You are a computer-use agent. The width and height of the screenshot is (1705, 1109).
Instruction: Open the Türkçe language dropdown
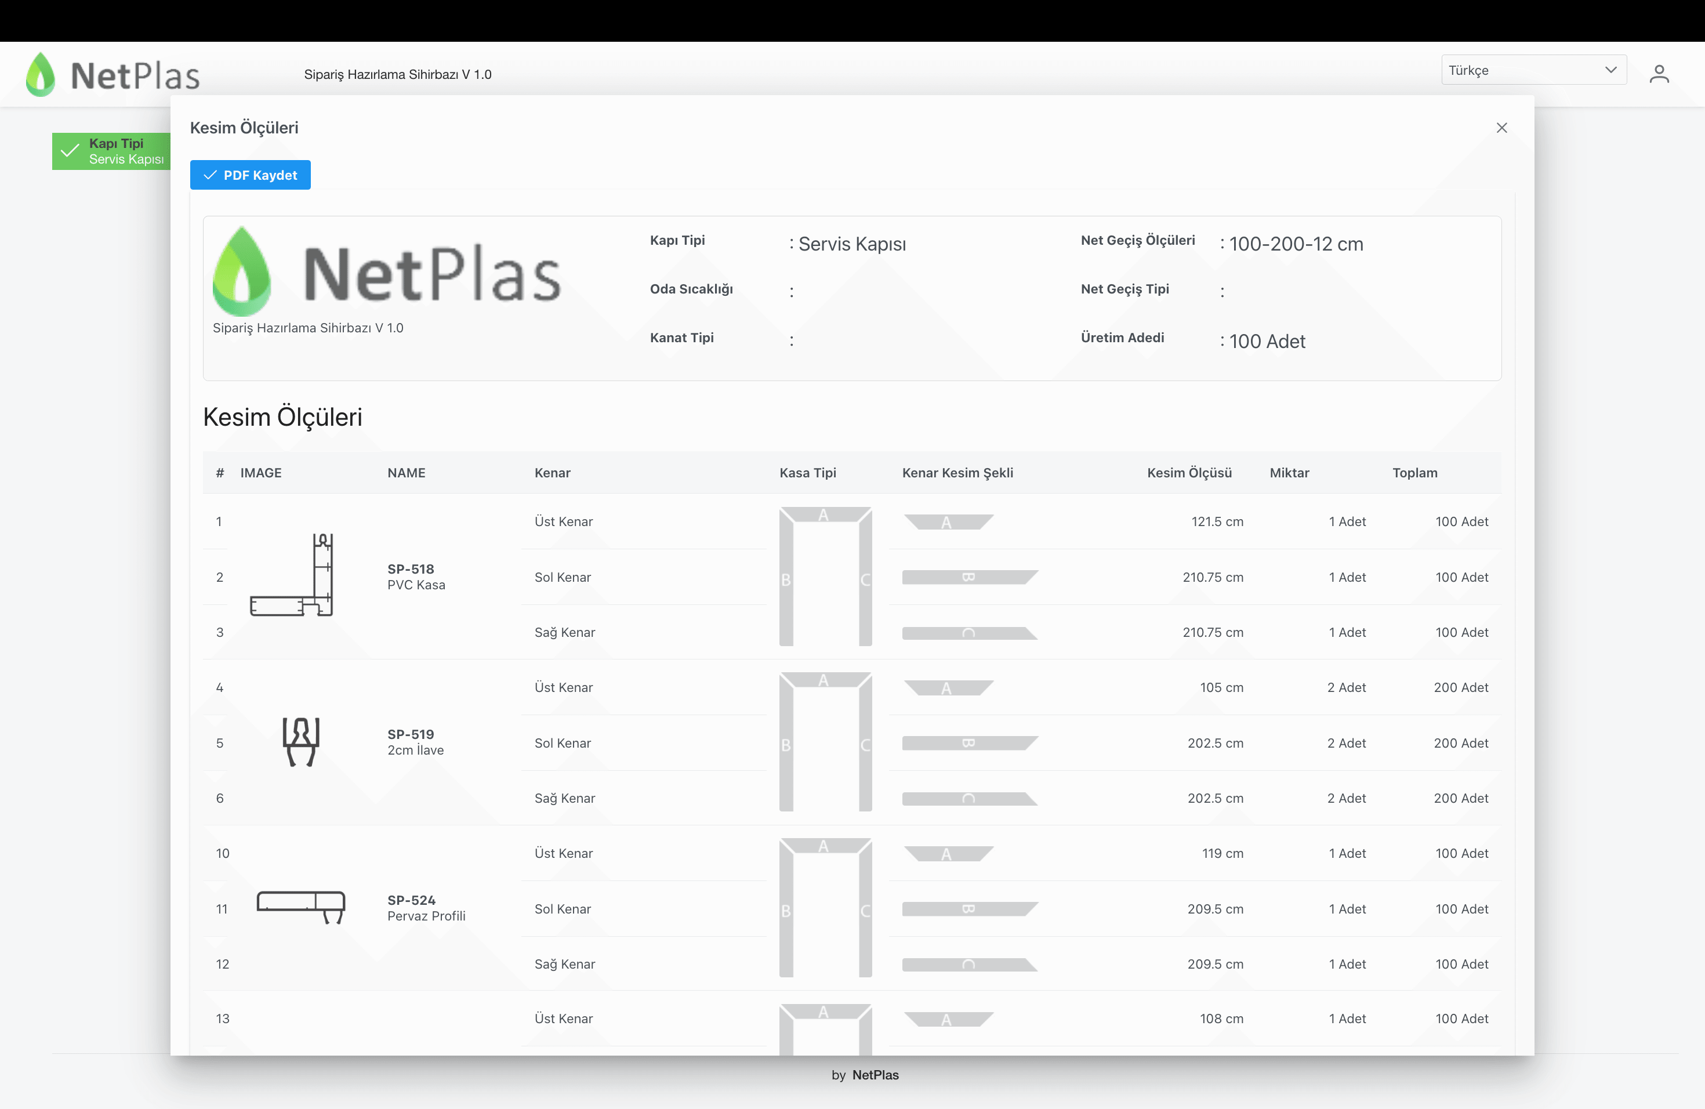[x=1533, y=70]
